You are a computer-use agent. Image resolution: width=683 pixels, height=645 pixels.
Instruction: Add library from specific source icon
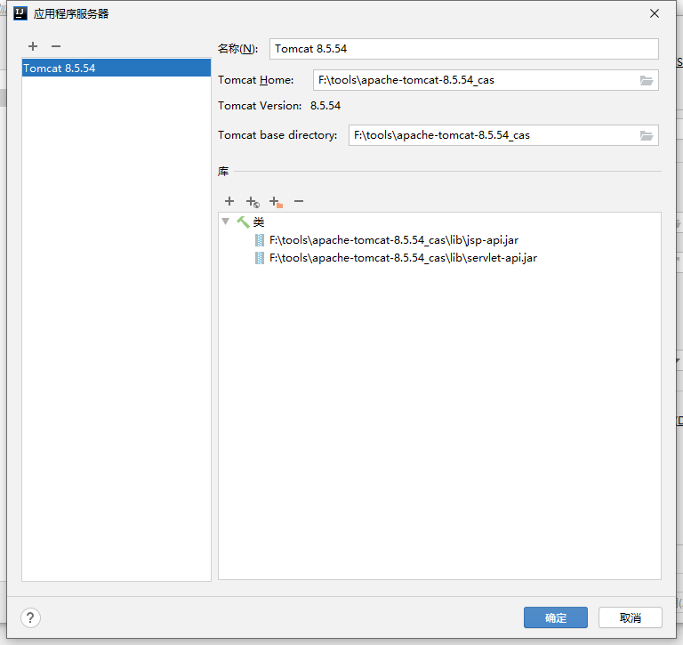(x=253, y=201)
